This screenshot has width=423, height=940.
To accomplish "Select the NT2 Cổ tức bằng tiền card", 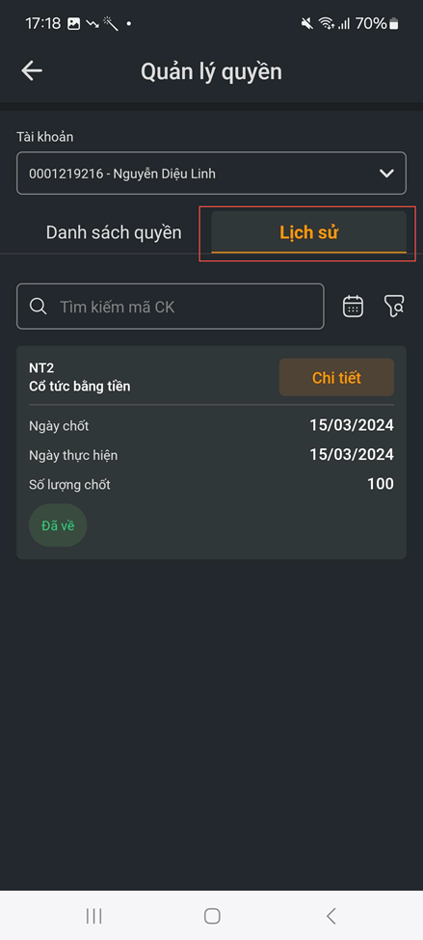I will point(212,452).
